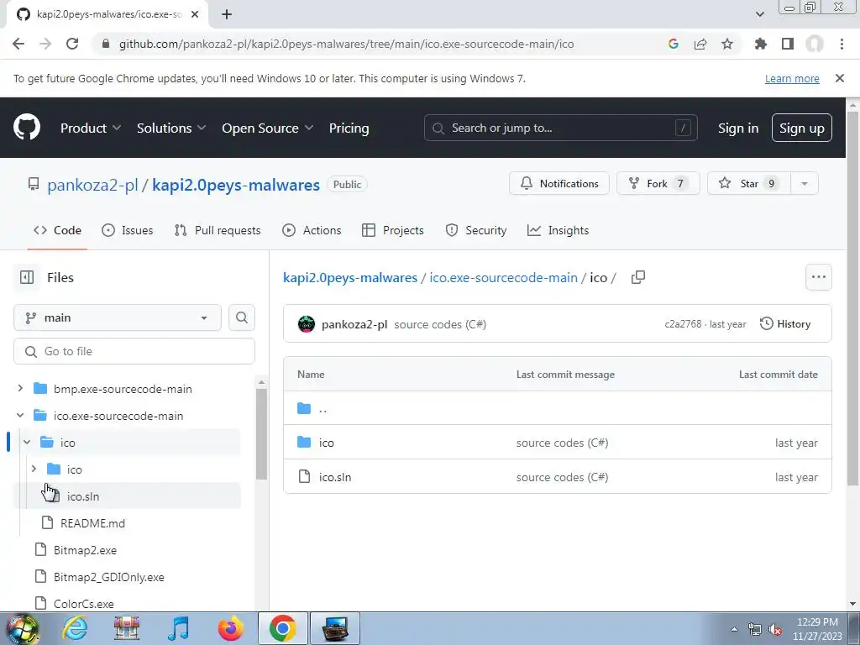Expand the bmp.exe-sourcecode-main folder
This screenshot has height=645, width=860.
pyautogui.click(x=20, y=388)
